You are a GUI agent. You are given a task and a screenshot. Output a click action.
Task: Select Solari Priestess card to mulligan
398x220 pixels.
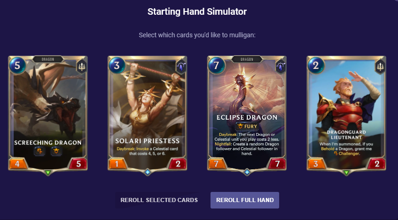point(147,113)
